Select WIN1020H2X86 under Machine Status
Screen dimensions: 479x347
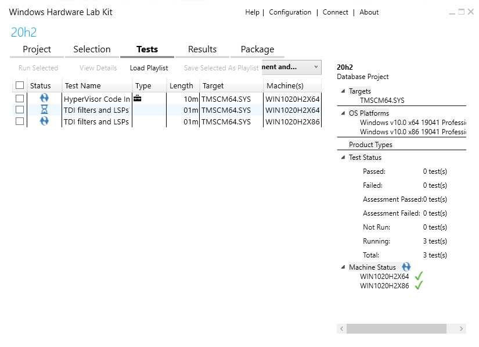[x=384, y=286]
